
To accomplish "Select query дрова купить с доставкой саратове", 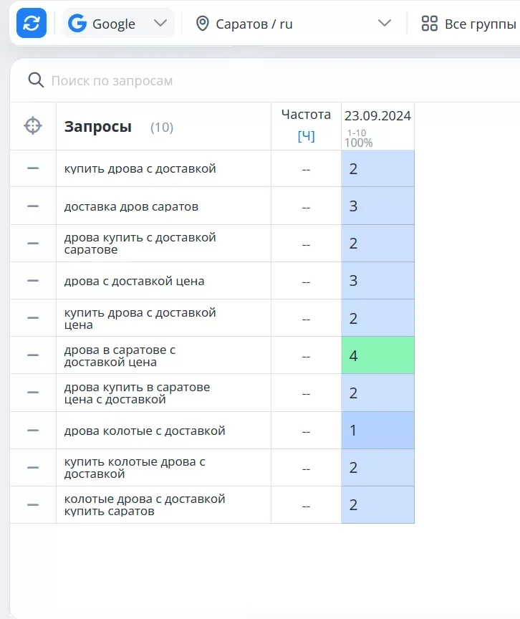I will tap(140, 244).
